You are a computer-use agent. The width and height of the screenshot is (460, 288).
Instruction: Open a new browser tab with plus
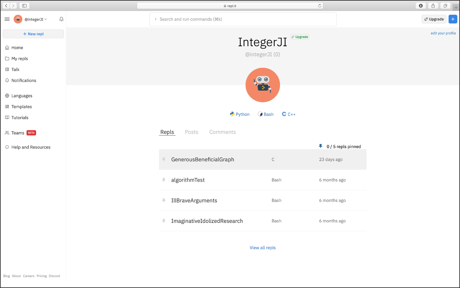pyautogui.click(x=456, y=7)
